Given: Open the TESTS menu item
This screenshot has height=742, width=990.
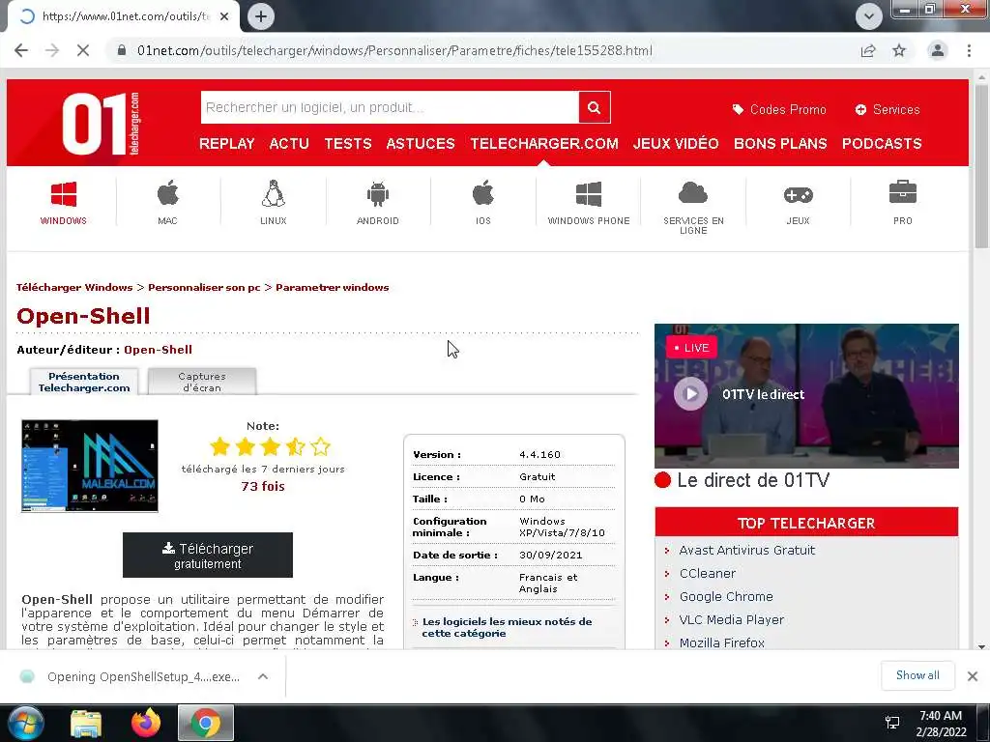Looking at the screenshot, I should click(348, 144).
